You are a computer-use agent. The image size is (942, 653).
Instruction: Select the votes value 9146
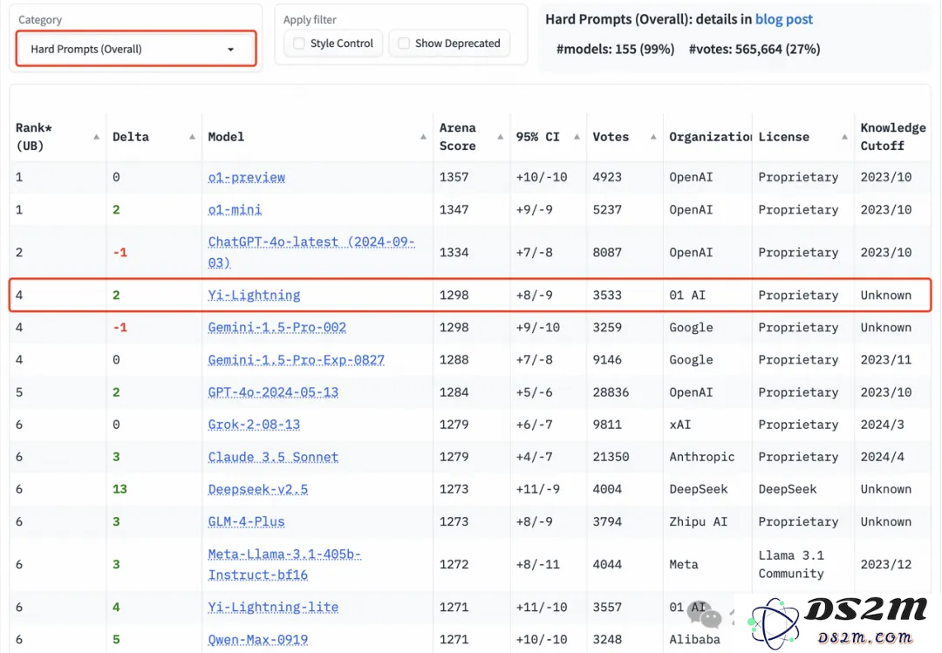tap(607, 360)
